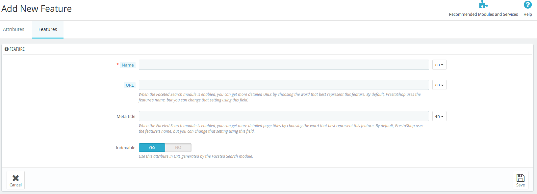Click the Help text label

tap(528, 14)
